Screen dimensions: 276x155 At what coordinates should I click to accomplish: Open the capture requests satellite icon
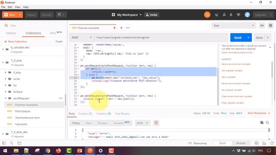point(216,15)
